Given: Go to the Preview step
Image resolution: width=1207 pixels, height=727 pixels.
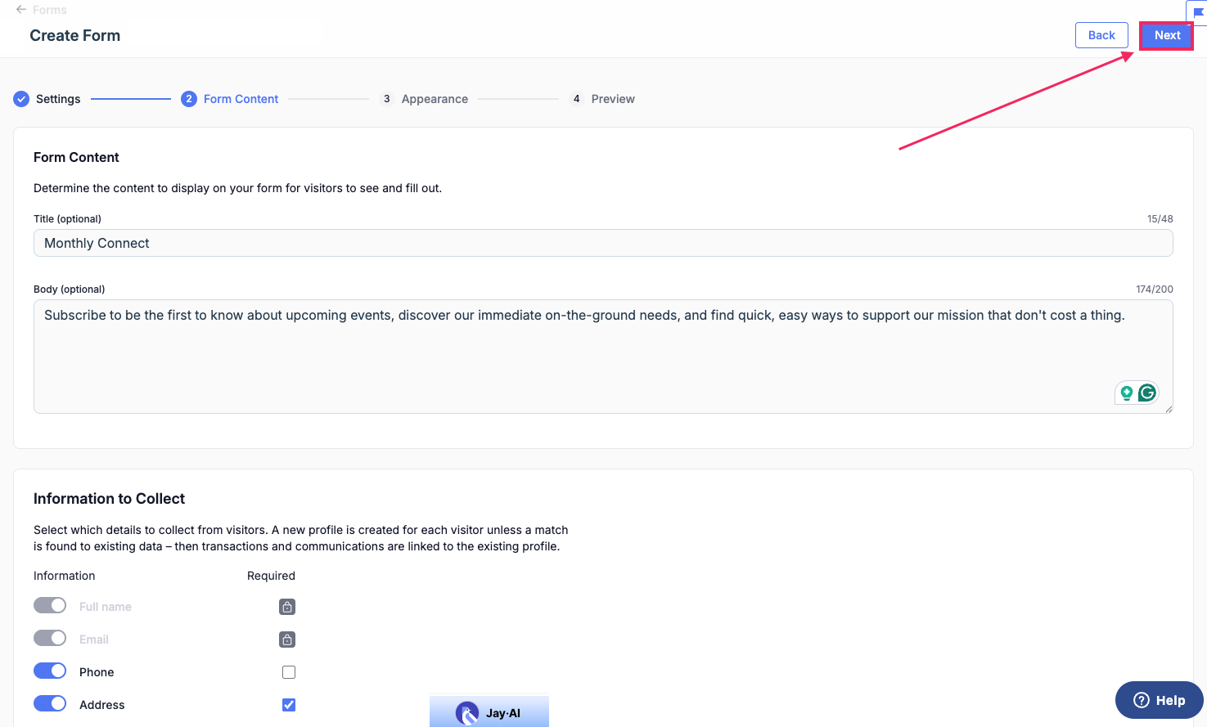Looking at the screenshot, I should [613, 99].
